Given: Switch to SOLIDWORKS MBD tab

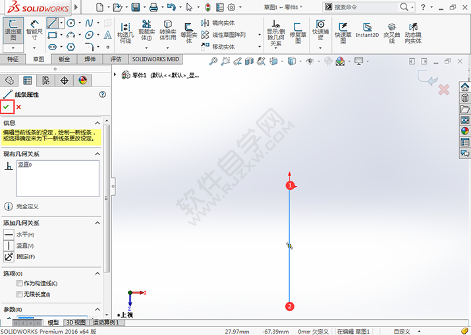Looking at the screenshot, I should click(x=155, y=59).
